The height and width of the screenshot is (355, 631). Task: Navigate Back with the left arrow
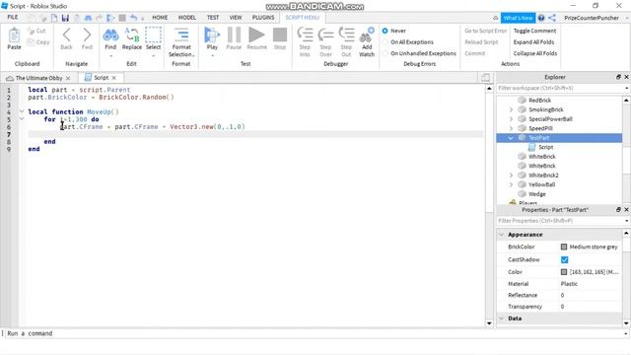click(x=66, y=35)
